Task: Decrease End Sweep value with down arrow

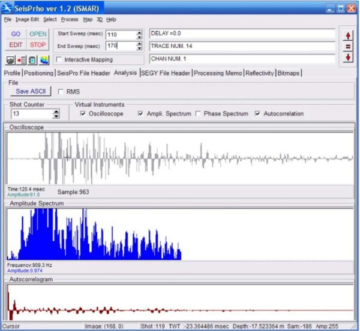Action: [139, 48]
